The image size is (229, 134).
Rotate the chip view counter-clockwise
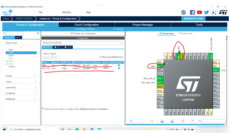pyautogui.click(x=172, y=121)
